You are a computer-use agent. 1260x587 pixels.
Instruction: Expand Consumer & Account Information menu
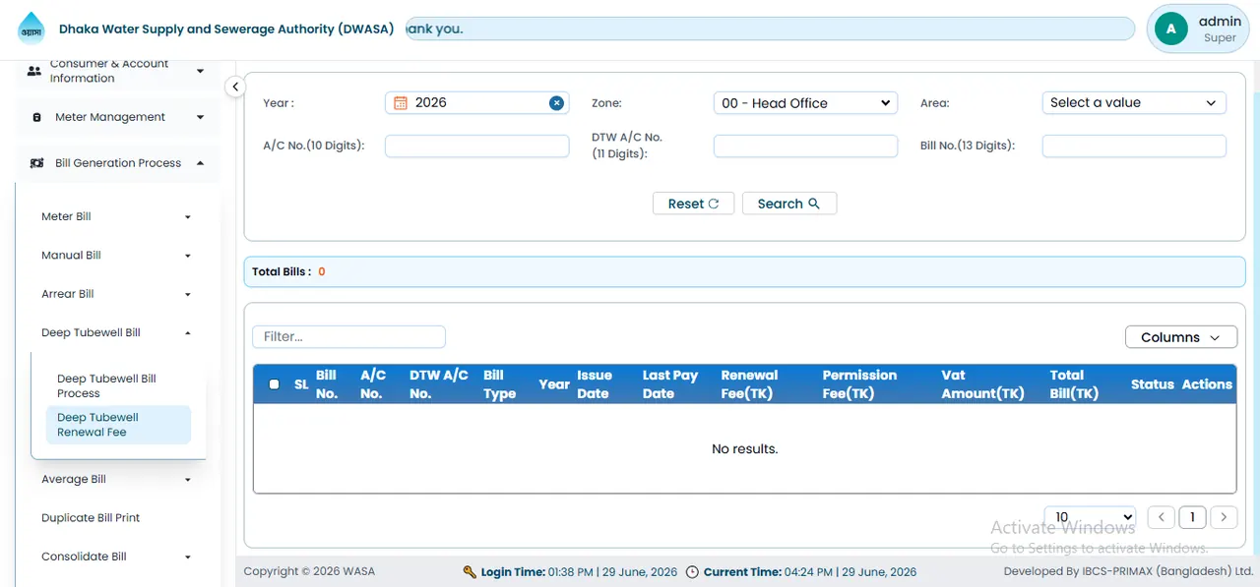point(201,71)
